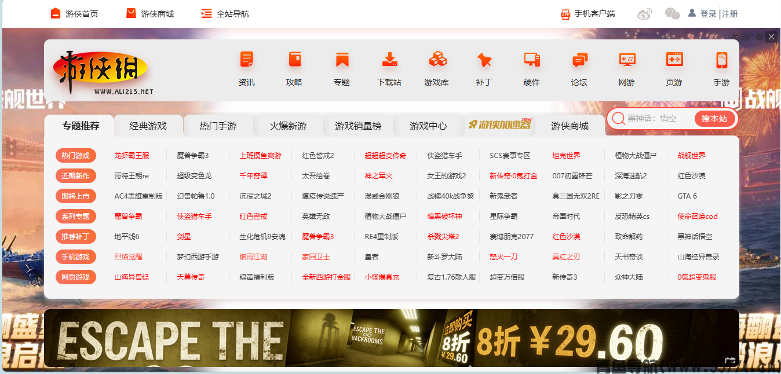Switch to the 经典游戏 tab
The width and height of the screenshot is (781, 374).
(x=148, y=126)
